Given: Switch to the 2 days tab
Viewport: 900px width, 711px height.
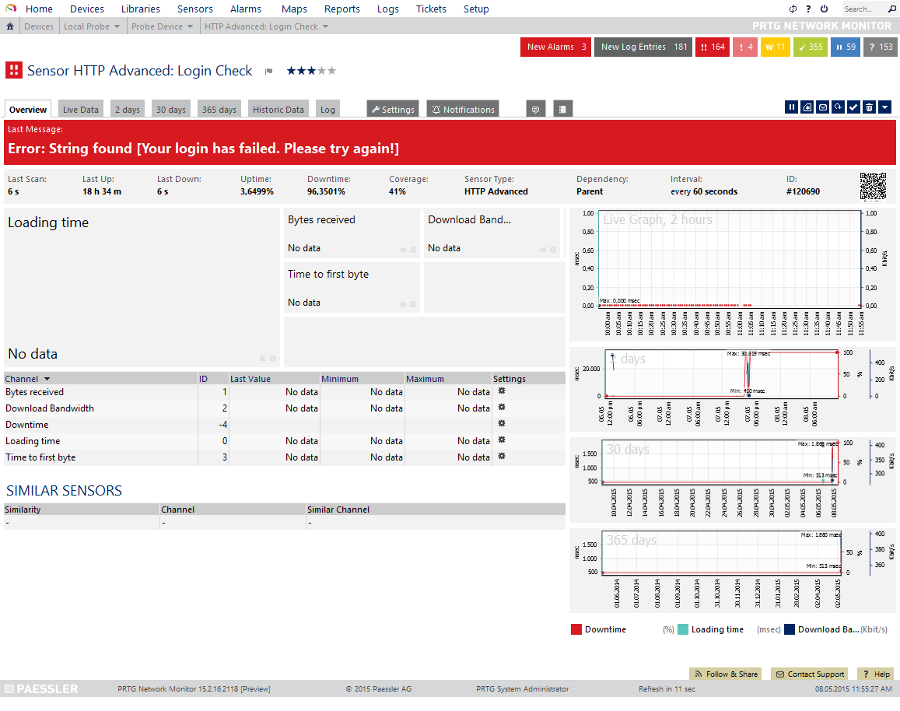Looking at the screenshot, I should click(127, 109).
